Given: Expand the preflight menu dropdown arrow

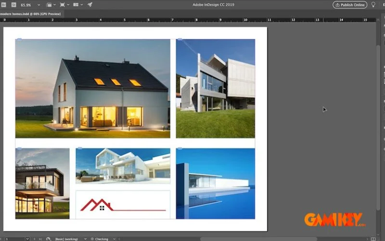Looking at the screenshot, I should point(114,239).
